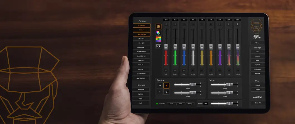Click the Master value field
Image resolution: width=295 pixels, height=124 pixels.
pos(206,104)
